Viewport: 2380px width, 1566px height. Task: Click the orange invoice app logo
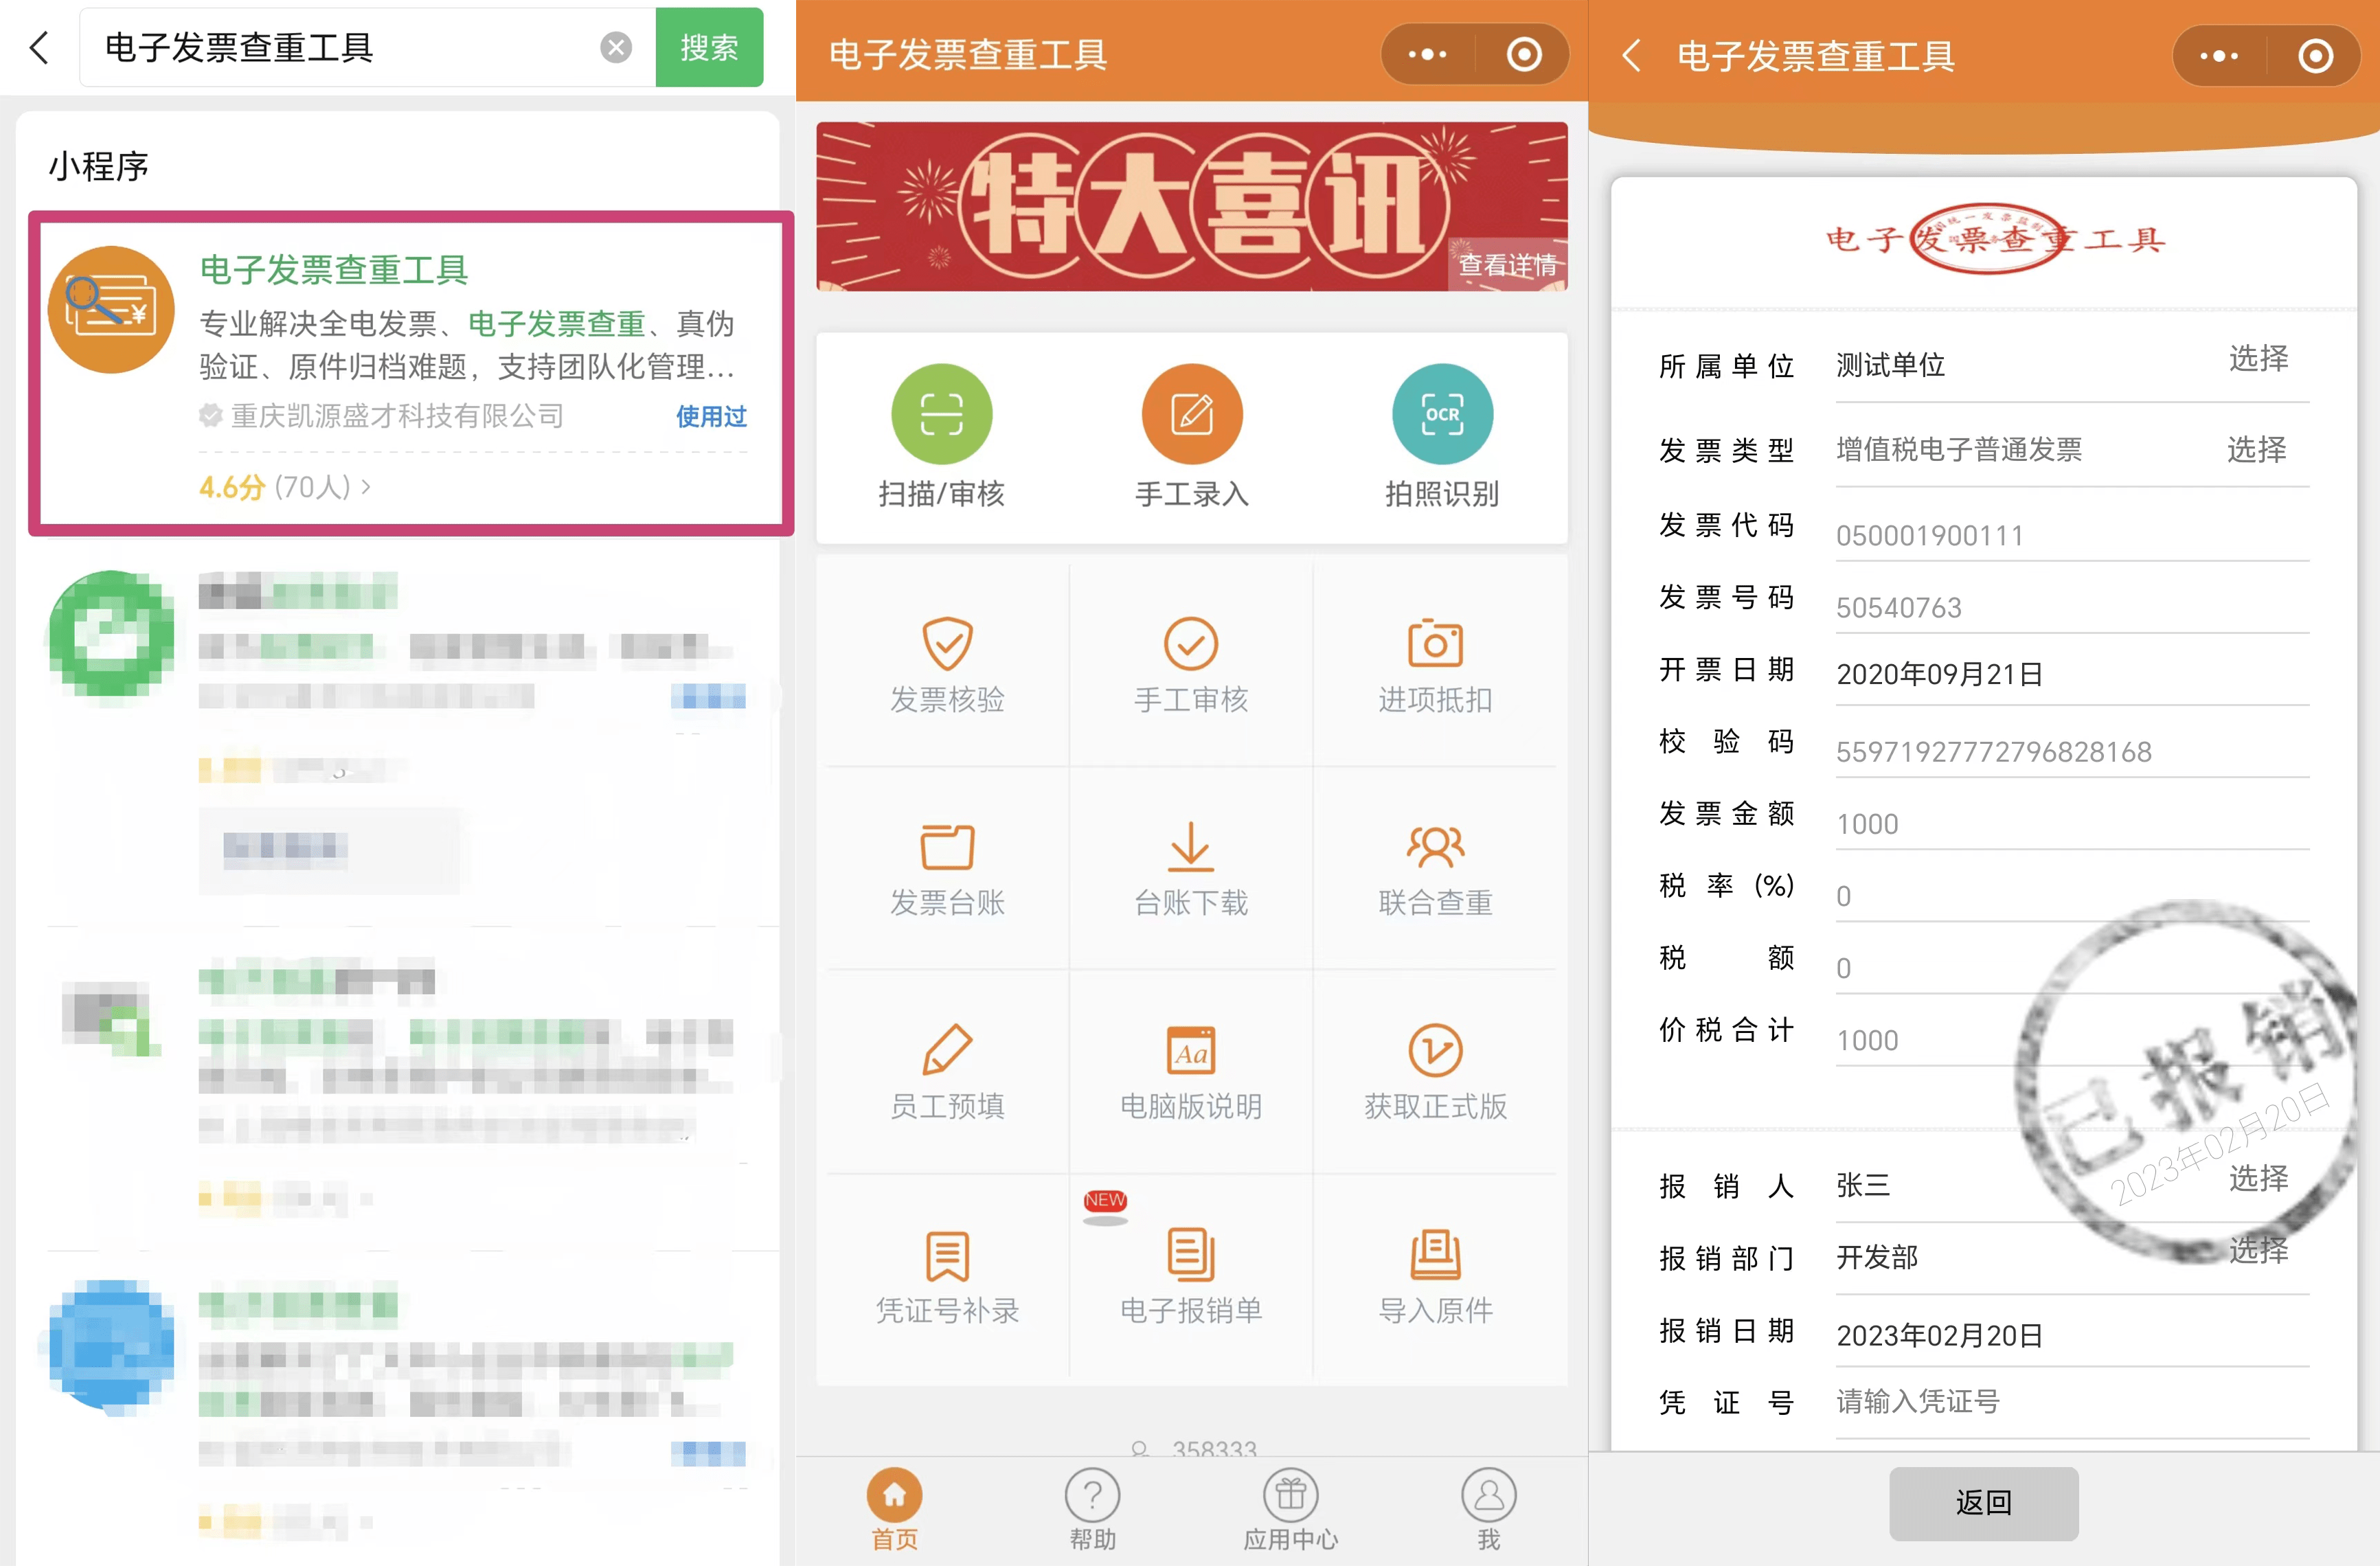(x=111, y=310)
